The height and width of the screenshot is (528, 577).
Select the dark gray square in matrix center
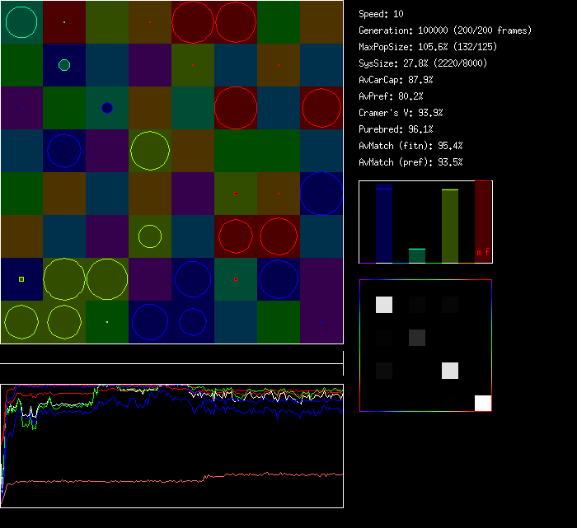pos(417,337)
